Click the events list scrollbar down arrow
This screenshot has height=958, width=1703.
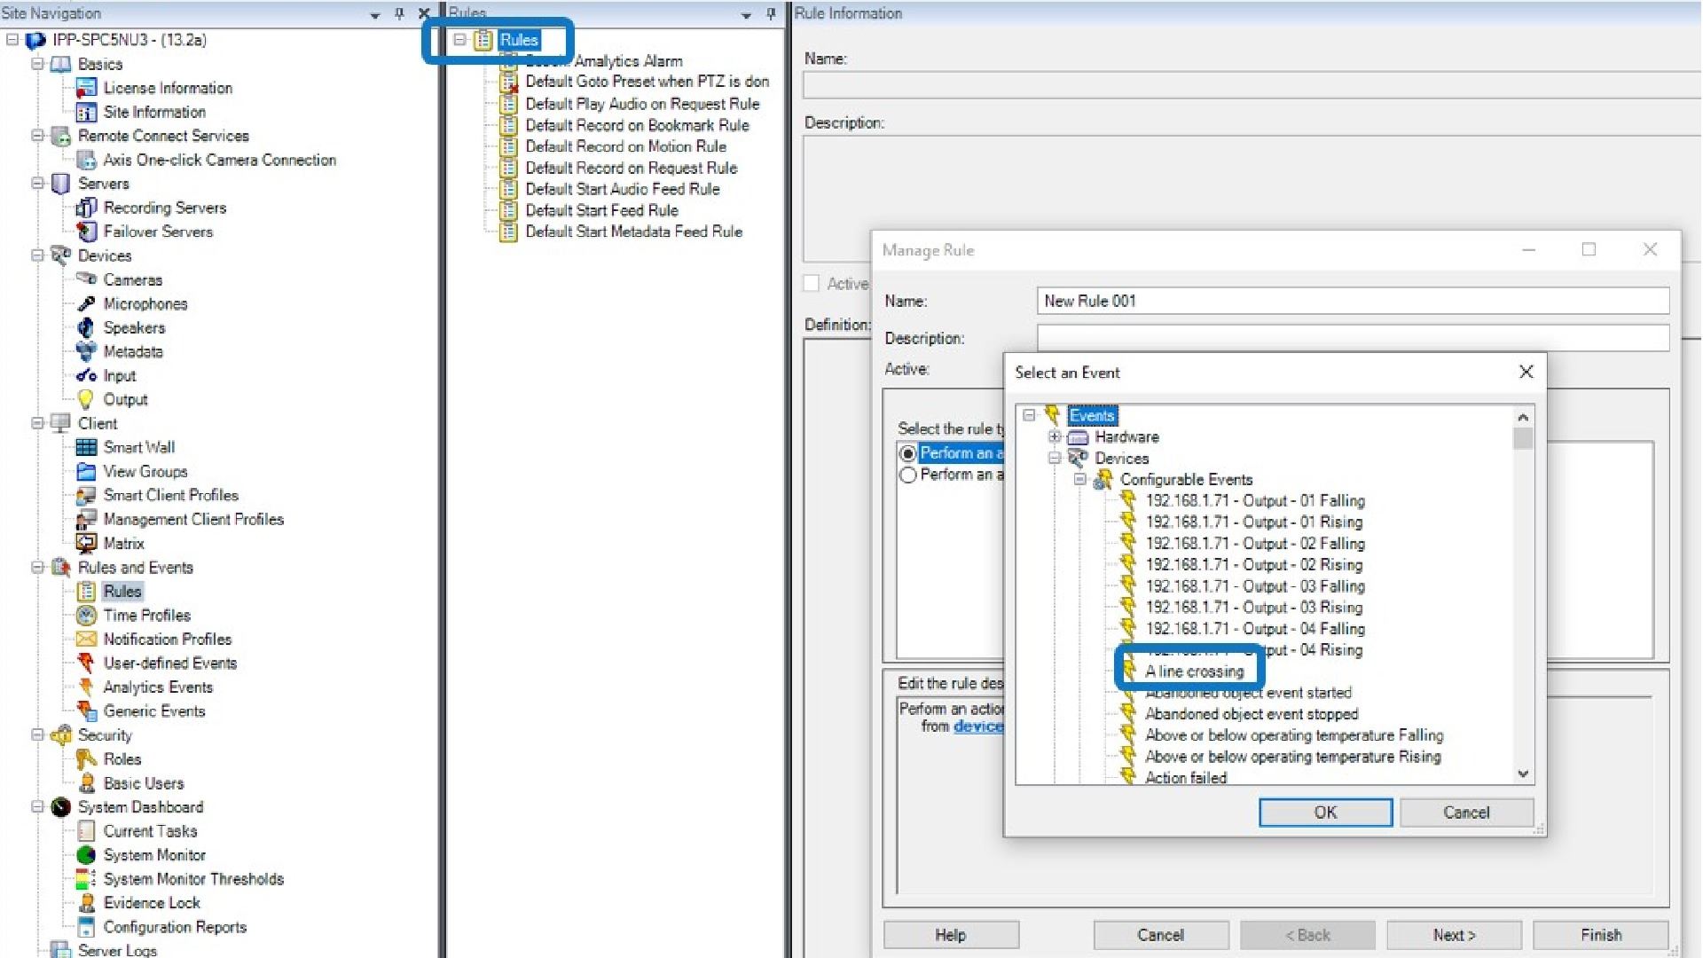[1523, 773]
